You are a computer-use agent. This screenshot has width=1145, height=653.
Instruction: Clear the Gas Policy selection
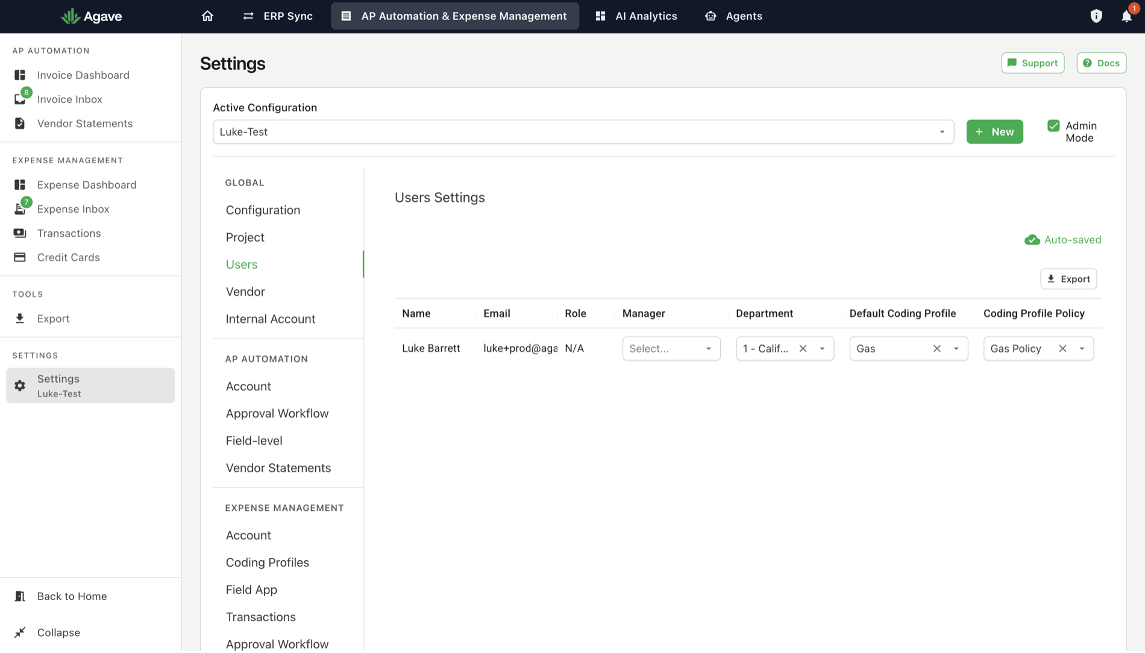1062,349
